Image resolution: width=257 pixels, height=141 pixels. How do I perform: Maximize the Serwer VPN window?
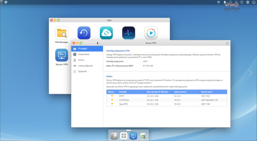pos(81,43)
